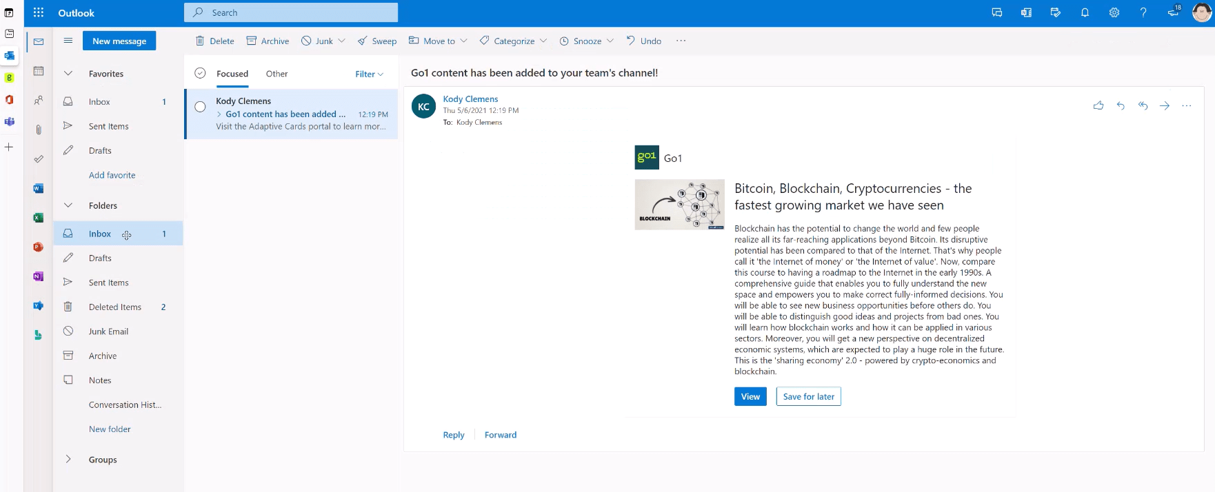Like the message with thumbs-up

coord(1098,105)
